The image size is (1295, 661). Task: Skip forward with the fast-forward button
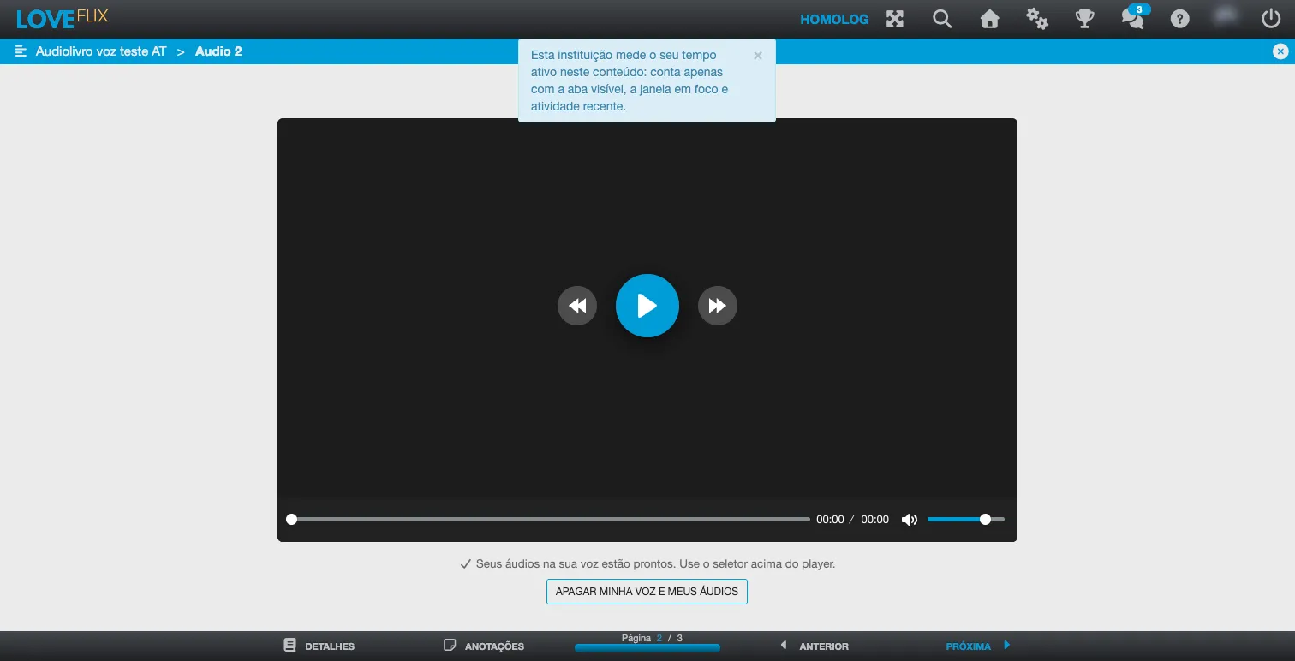click(x=718, y=306)
